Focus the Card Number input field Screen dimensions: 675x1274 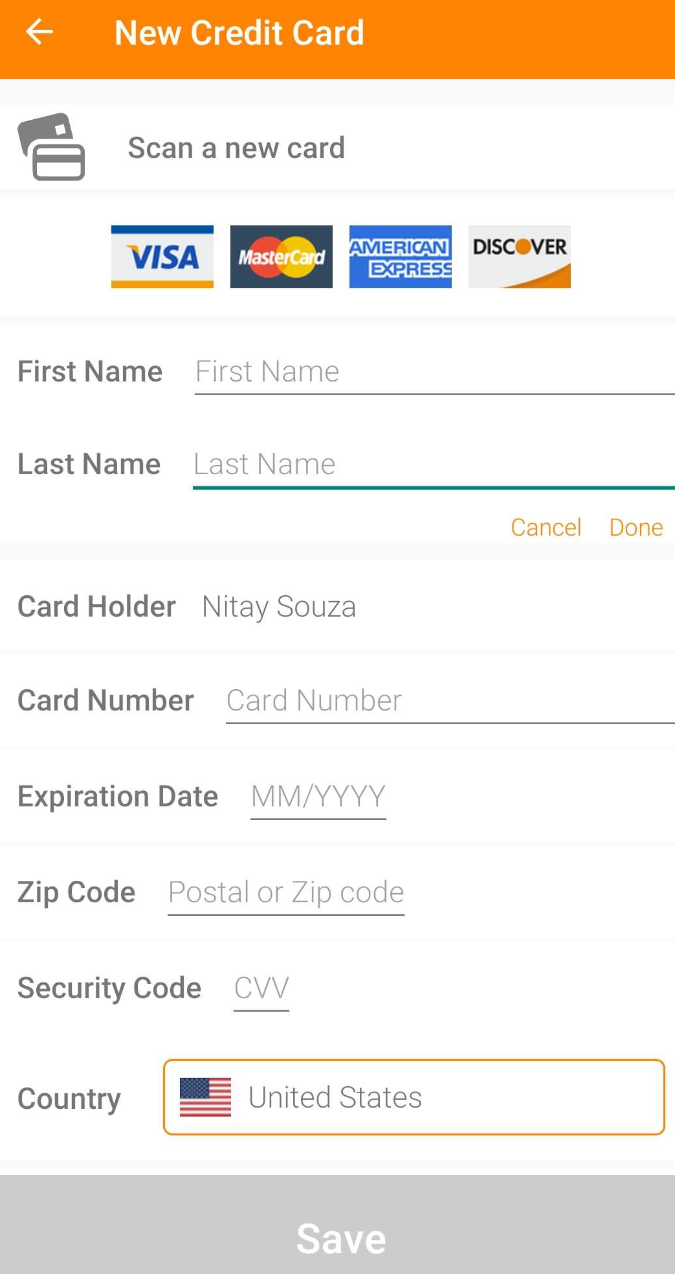point(450,701)
